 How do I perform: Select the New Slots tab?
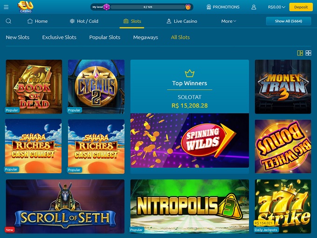click(18, 37)
